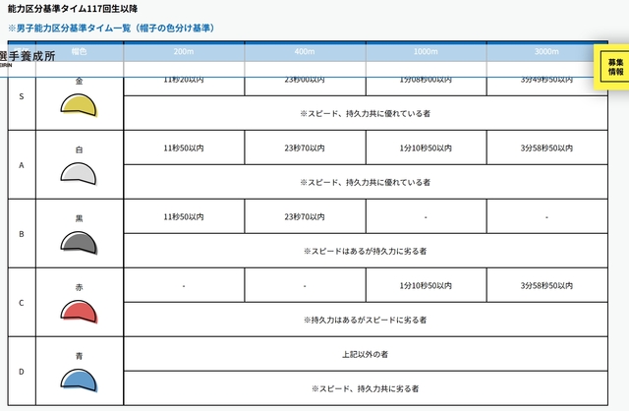Click the gold cap icon
Viewport: 629px width, 411px height.
tap(79, 104)
